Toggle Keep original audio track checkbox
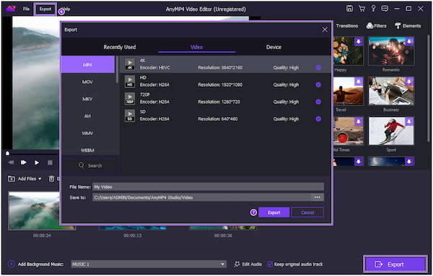433x276 pixels. (x=270, y=264)
